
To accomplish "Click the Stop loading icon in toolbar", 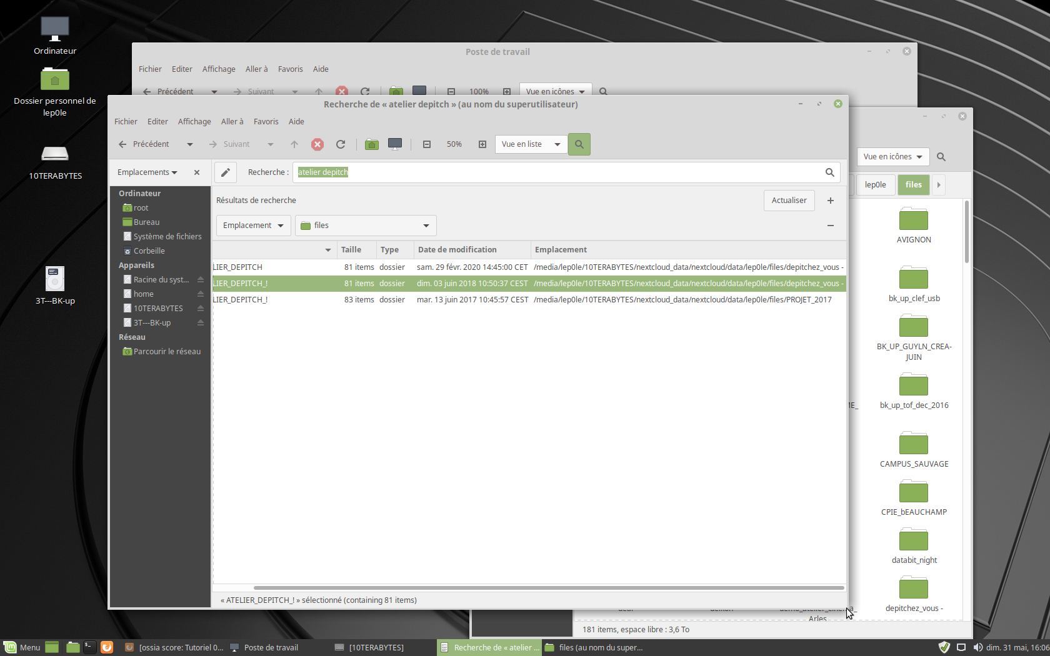I will [x=317, y=144].
